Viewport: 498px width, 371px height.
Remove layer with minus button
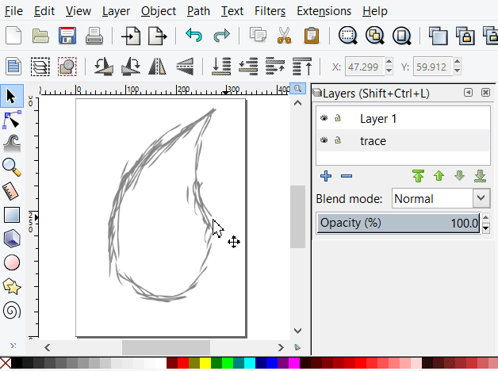coord(346,175)
